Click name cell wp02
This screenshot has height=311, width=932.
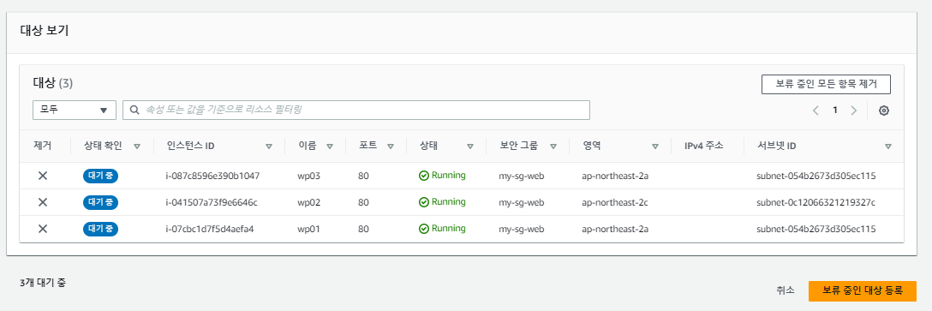click(x=309, y=202)
